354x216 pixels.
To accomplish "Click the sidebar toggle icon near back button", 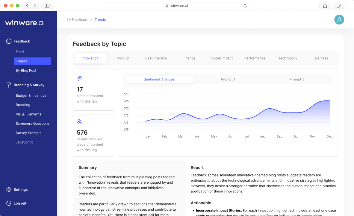I will coord(47,5).
